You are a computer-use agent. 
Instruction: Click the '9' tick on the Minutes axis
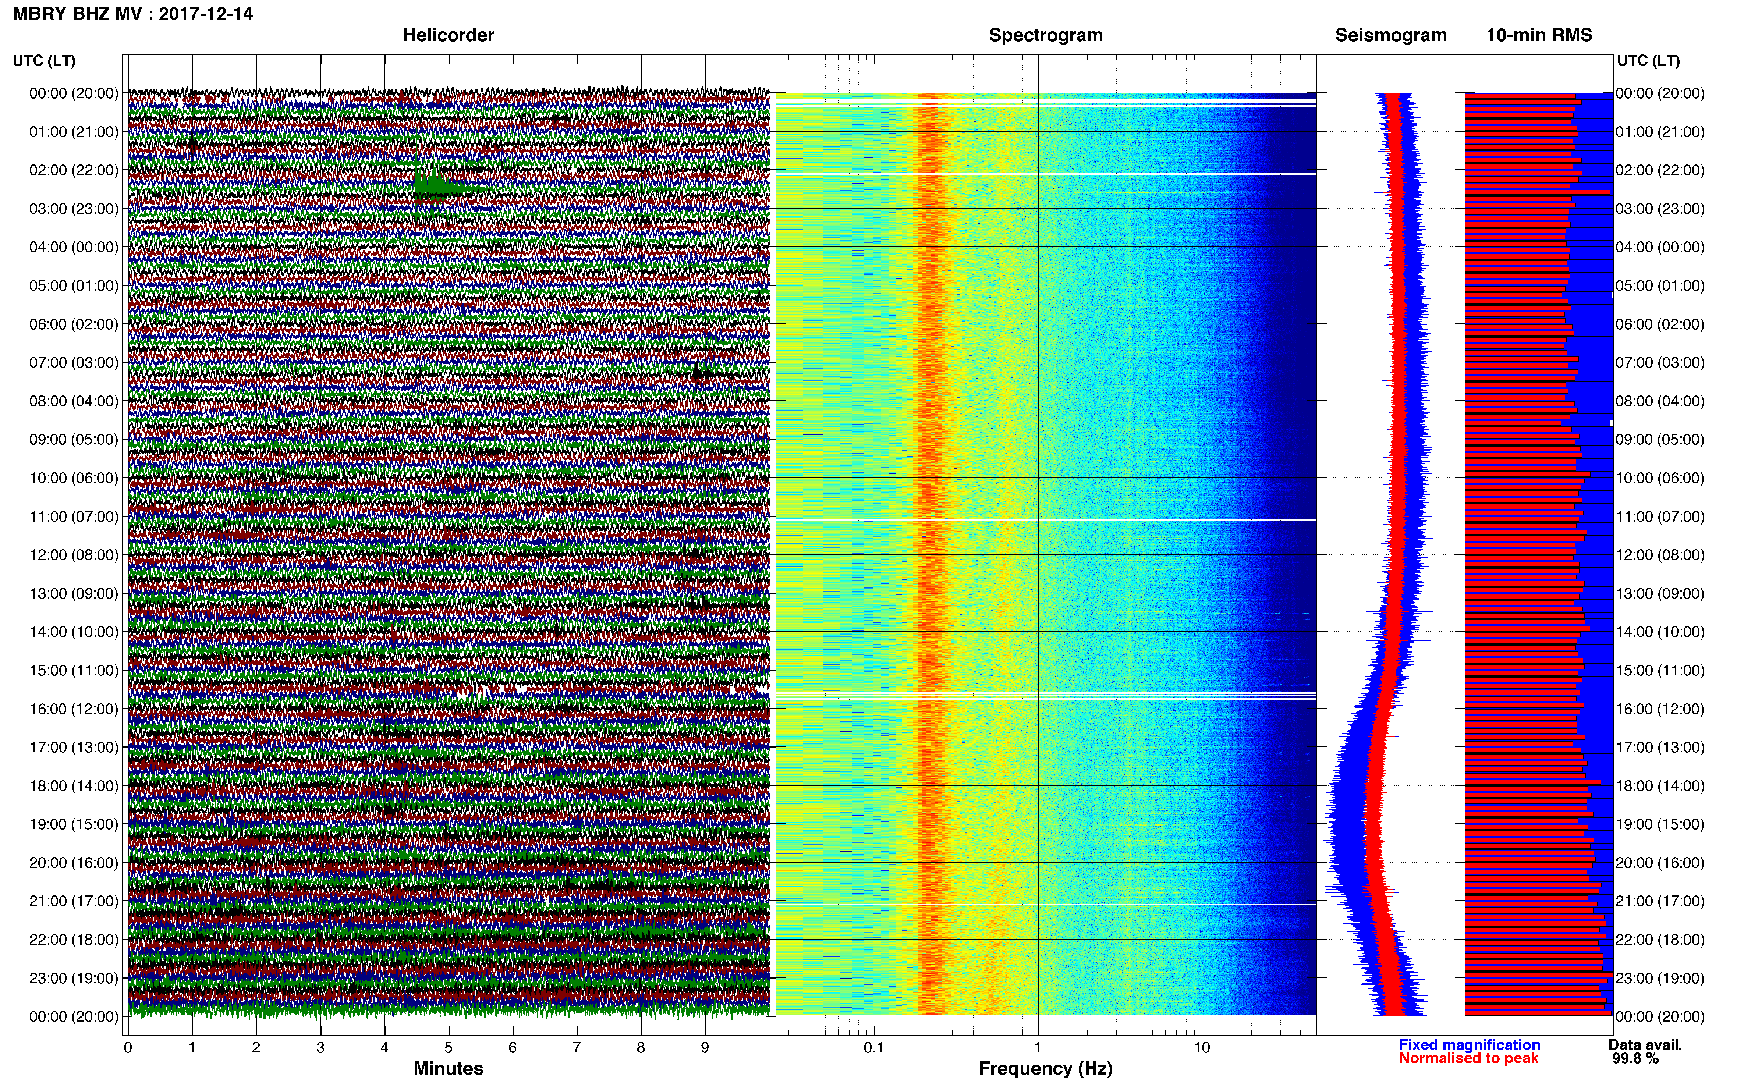click(705, 1047)
